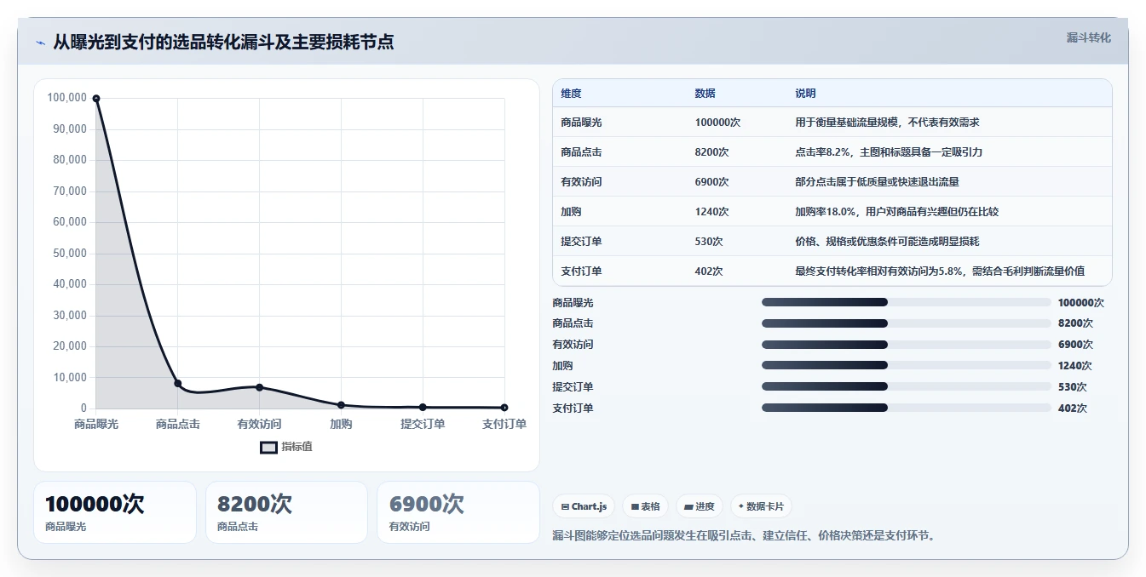Click the 有效访问 progress bar
The image size is (1146, 577).
pos(906,345)
